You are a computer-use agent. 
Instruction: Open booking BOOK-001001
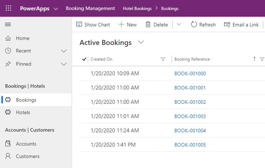190,88
